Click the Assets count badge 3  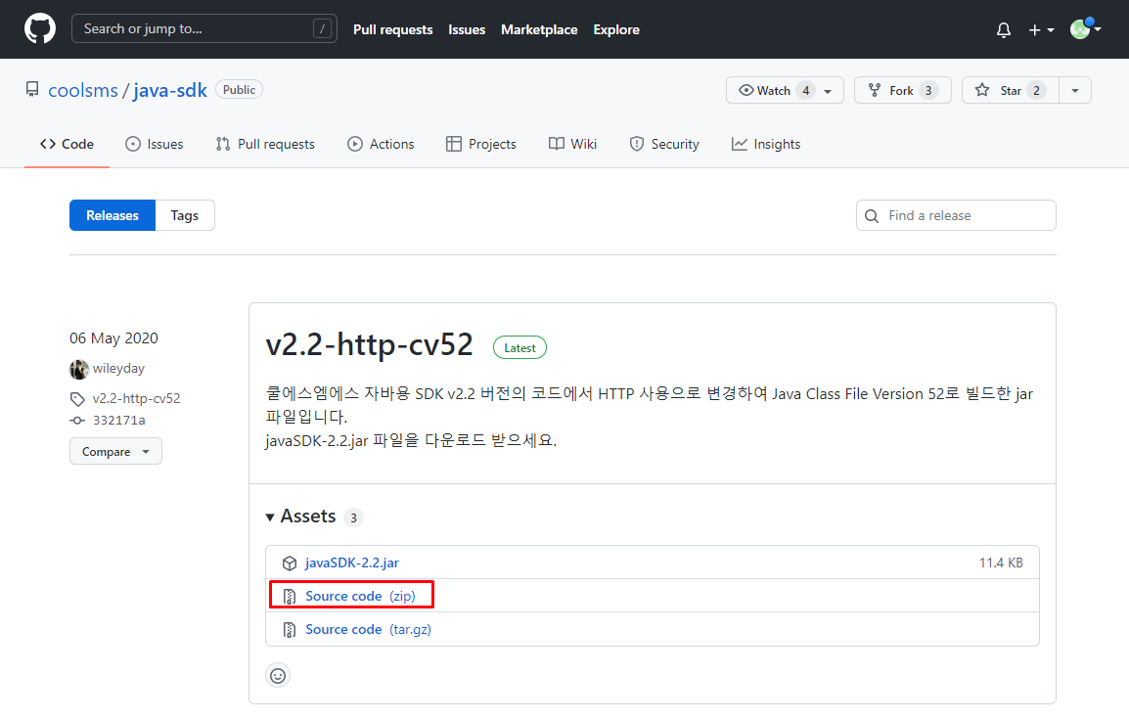353,517
